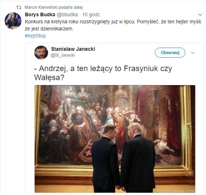Screen dimensions: 206x195
Task: Follow Stanisław Janecki with Obserwuj button
Action: point(170,53)
